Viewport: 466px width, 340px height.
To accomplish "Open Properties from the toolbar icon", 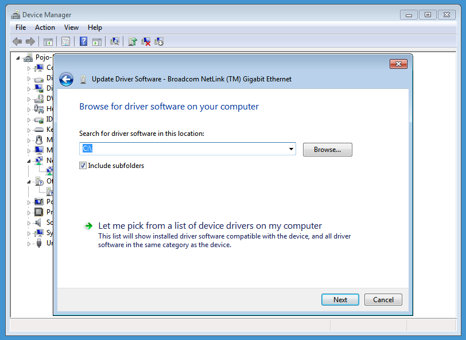I will click(x=65, y=42).
